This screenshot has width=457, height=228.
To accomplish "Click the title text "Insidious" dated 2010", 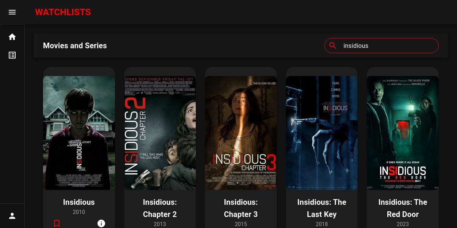I will coord(79,202).
